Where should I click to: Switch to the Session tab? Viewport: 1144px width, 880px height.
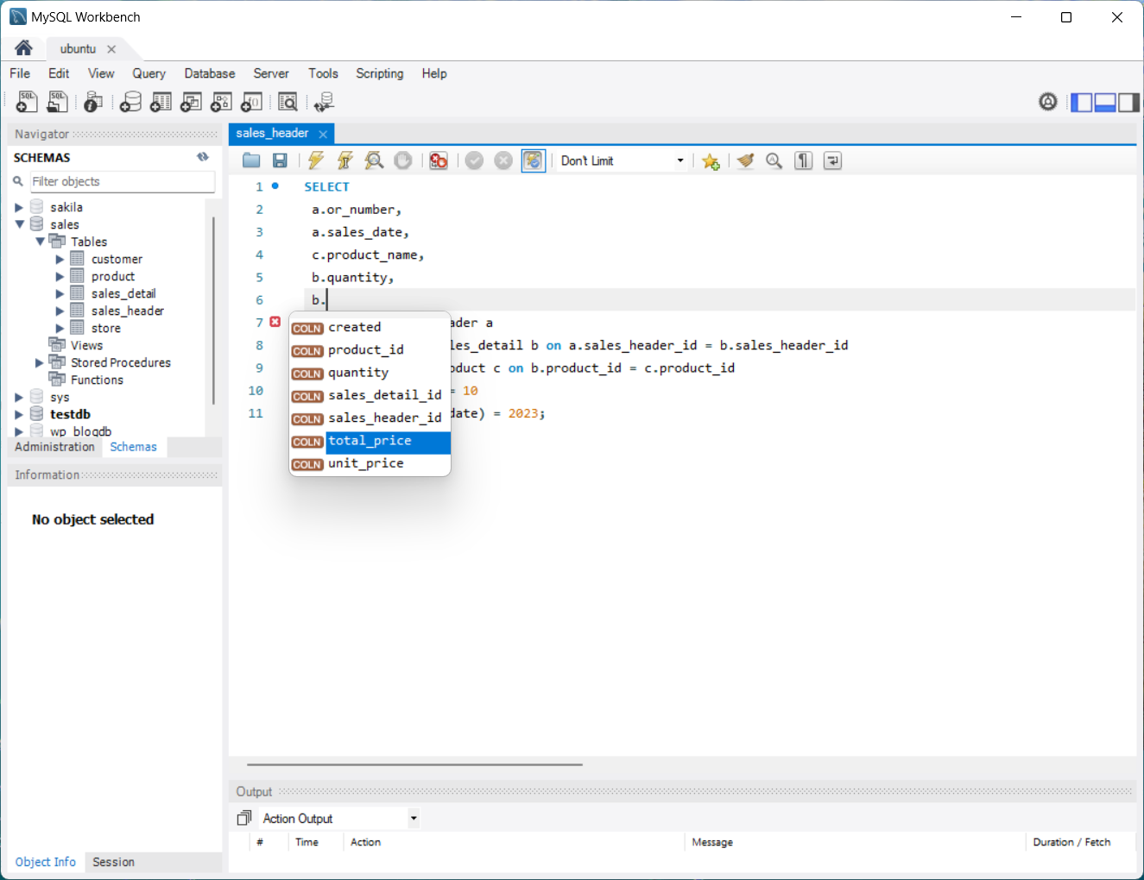click(x=113, y=862)
